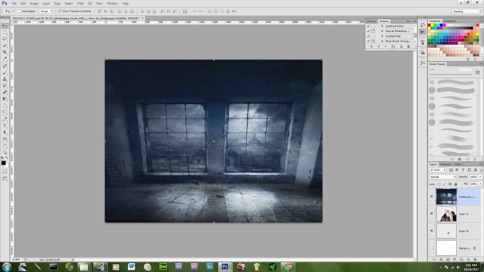The width and height of the screenshot is (484, 272).
Task: Click the brush Size slider
Action: pyautogui.click(x=450, y=75)
